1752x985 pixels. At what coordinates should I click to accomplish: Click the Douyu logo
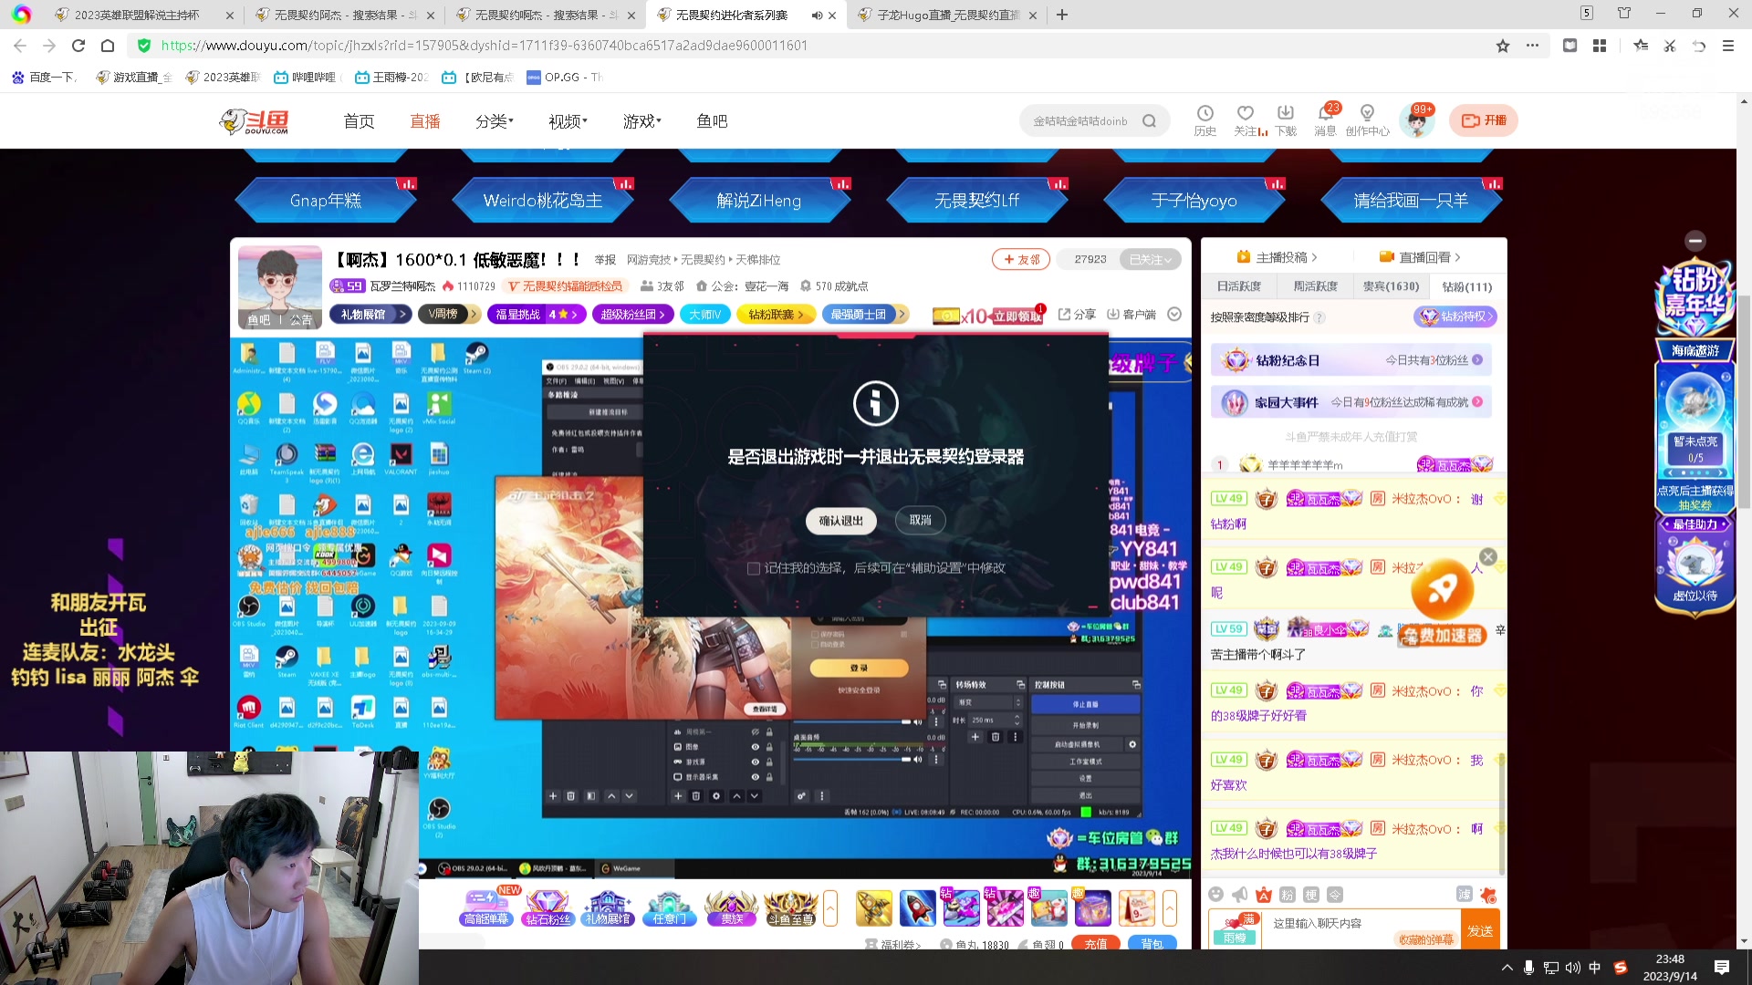[x=255, y=120]
